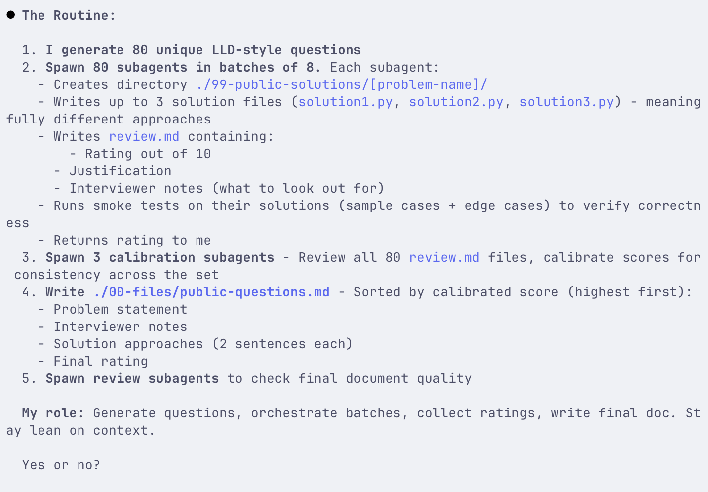Image resolution: width=708 pixels, height=492 pixels.
Task: Click step 1 about generating 80 LLD-style questions
Action: 203,50
